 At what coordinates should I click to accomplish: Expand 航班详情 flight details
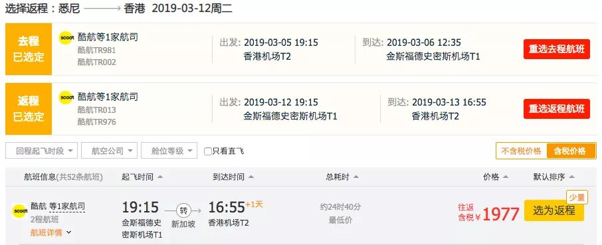click(x=50, y=232)
